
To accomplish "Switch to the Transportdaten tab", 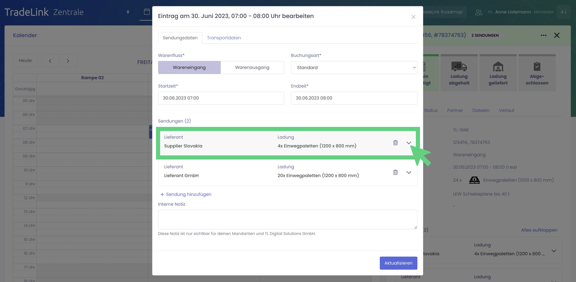I will pos(224,38).
